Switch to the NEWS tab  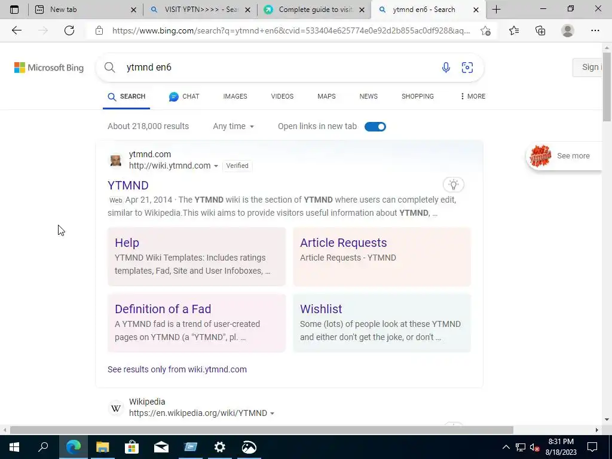(368, 96)
